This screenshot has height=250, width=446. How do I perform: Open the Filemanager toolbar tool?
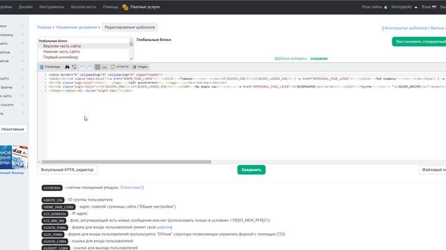[x=50, y=67]
